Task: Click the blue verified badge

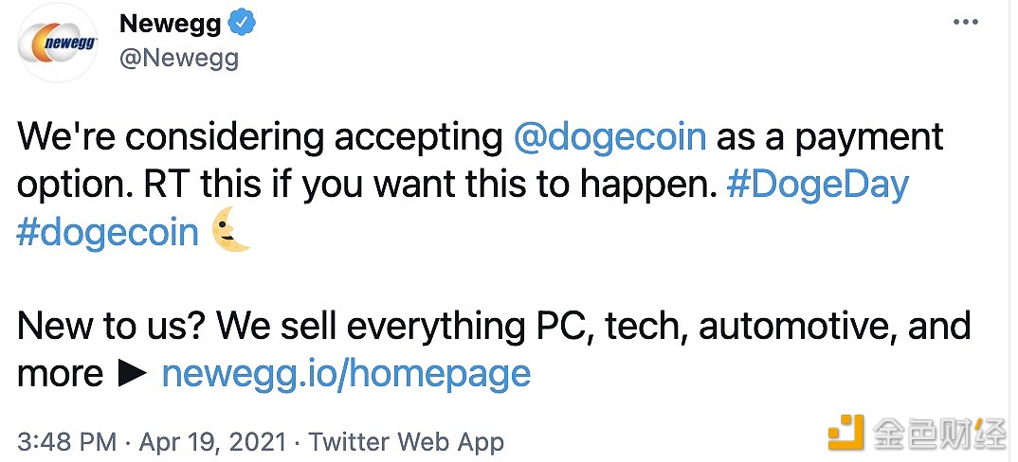Action: tap(245, 26)
